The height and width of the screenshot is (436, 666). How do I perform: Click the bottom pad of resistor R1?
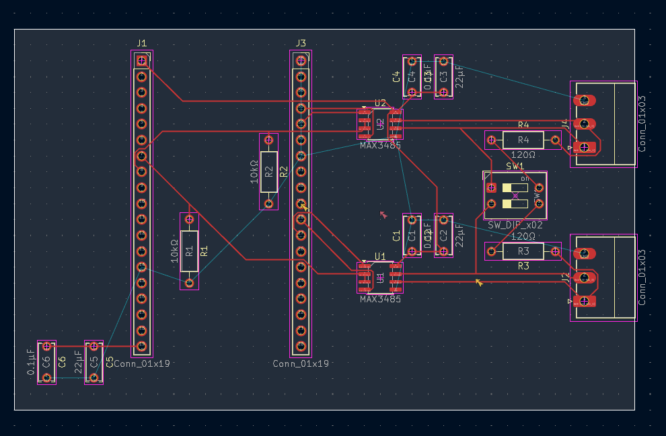click(190, 283)
